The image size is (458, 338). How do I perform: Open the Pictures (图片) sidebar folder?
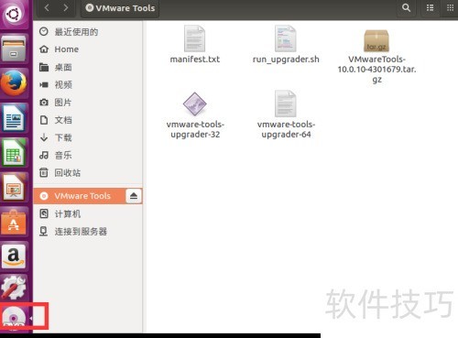tap(88, 103)
